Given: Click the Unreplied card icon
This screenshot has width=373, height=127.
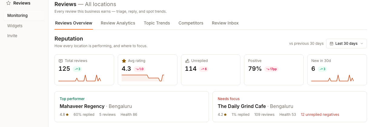Looking at the screenshot, I should (x=187, y=61).
